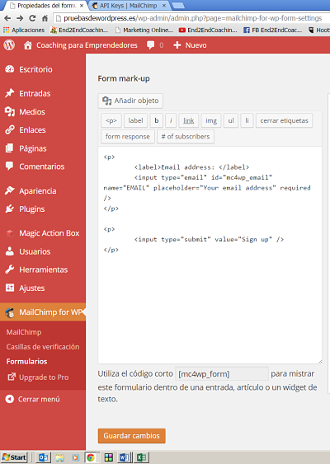330x464 pixels.
Task: Open comments bubble in admin bar
Action: tap(150, 45)
